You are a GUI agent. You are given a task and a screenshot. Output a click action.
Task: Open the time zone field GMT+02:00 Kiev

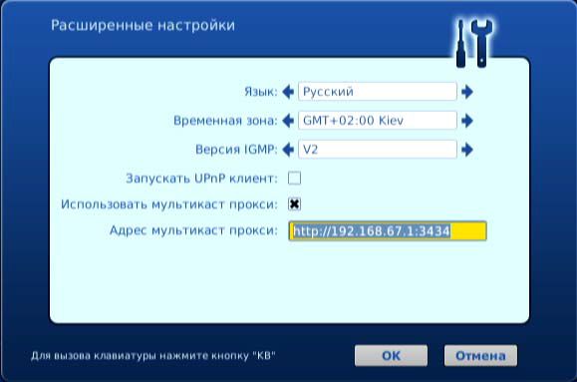click(378, 121)
